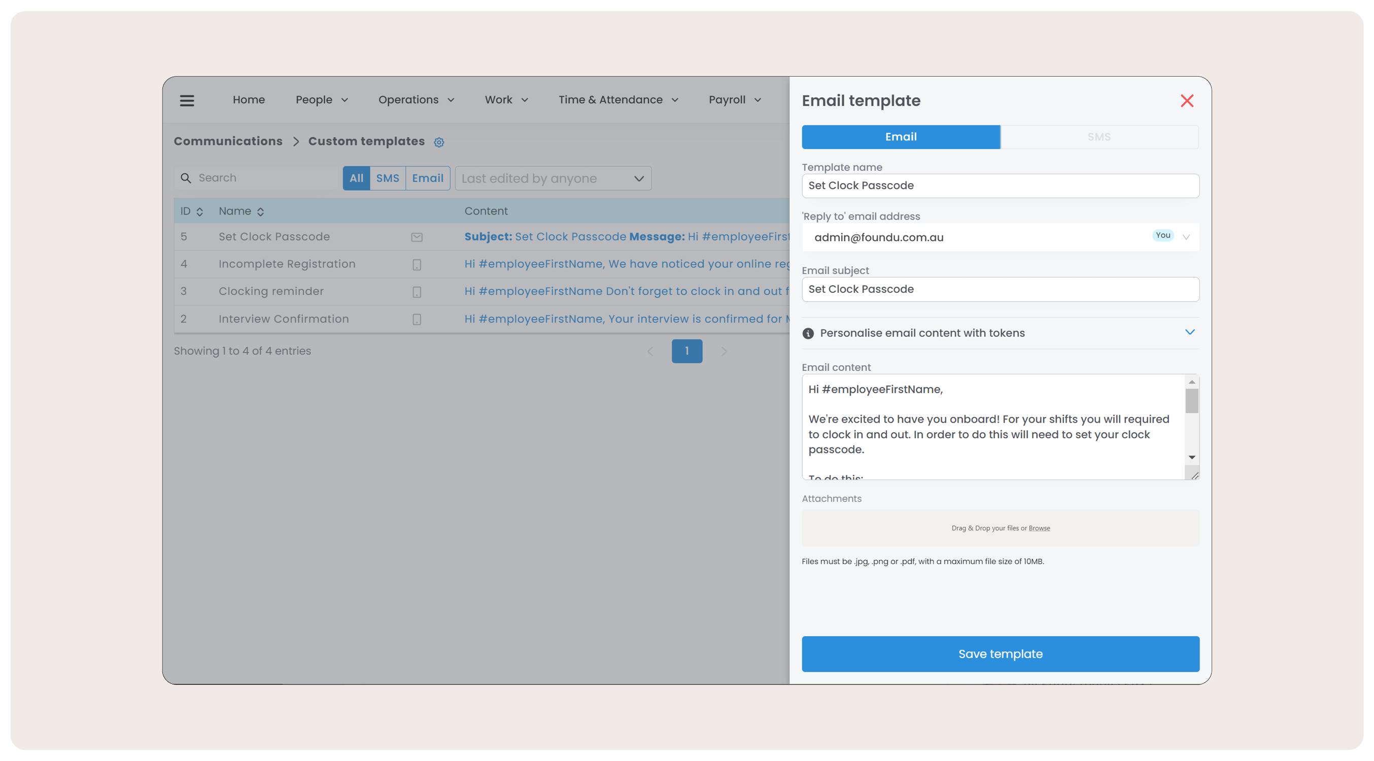Expand Personalise email content with tokens section
The height and width of the screenshot is (761, 1374).
click(1189, 332)
